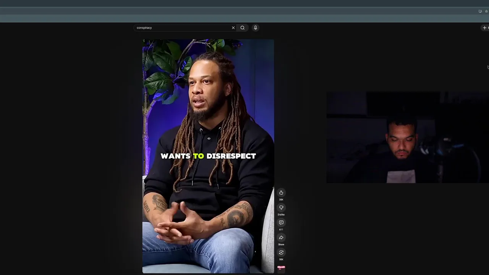Bookmark this page with the star icon
The image size is (489, 275).
pos(486,11)
